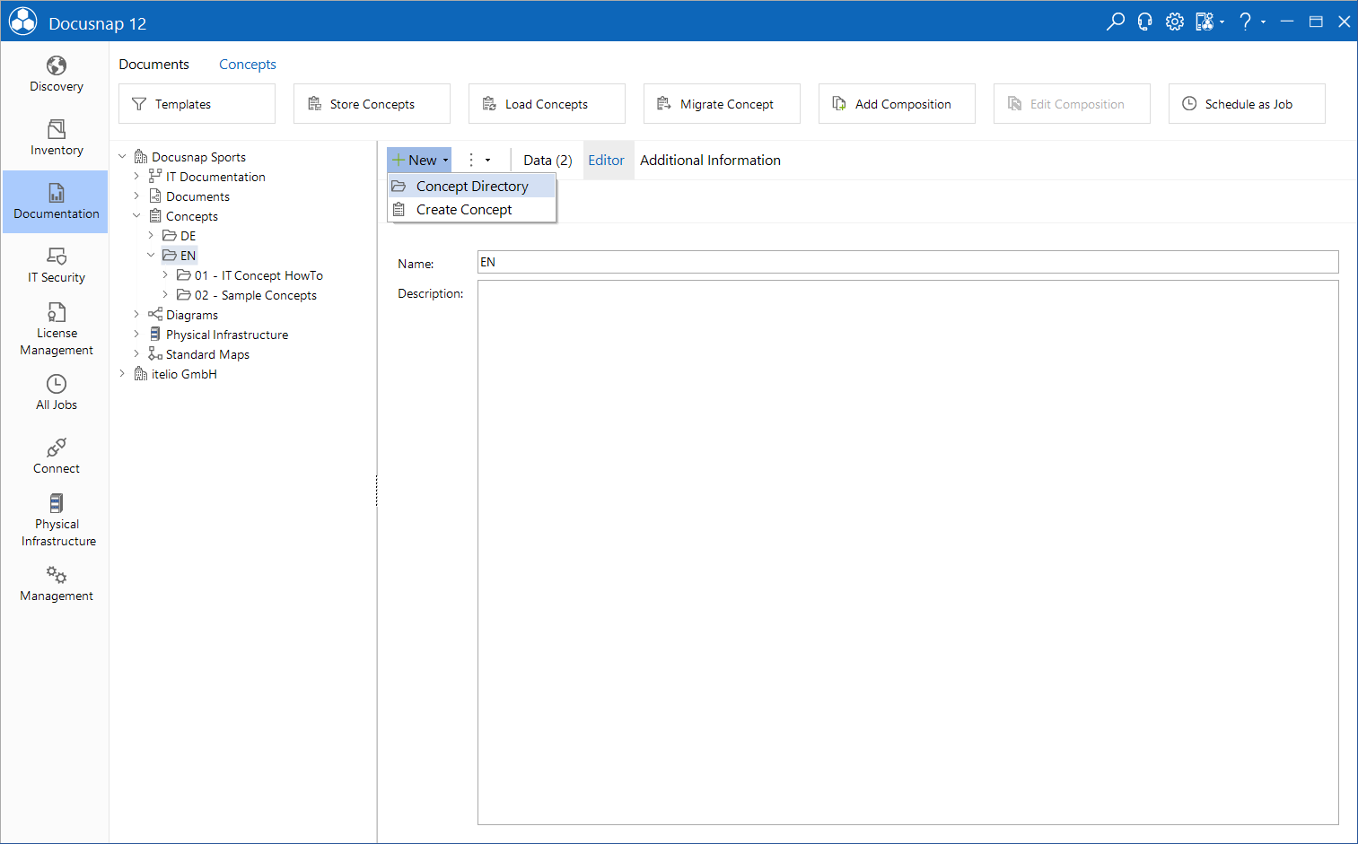This screenshot has width=1358, height=844.
Task: Expand 01 - IT Concept HowTo folder
Action: [x=165, y=275]
